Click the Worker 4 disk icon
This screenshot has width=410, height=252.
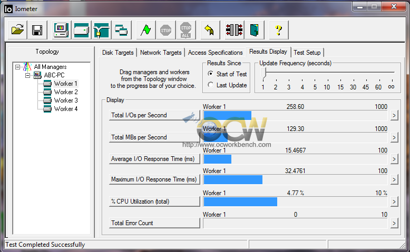point(47,108)
